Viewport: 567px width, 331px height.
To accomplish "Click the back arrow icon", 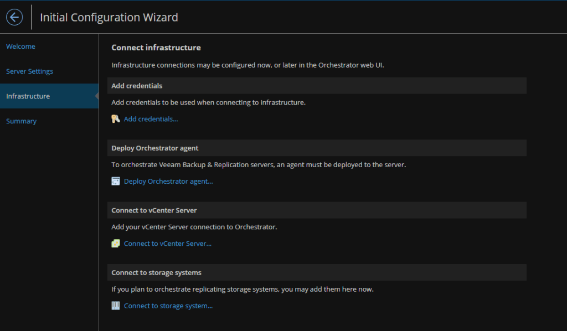I will [14, 17].
